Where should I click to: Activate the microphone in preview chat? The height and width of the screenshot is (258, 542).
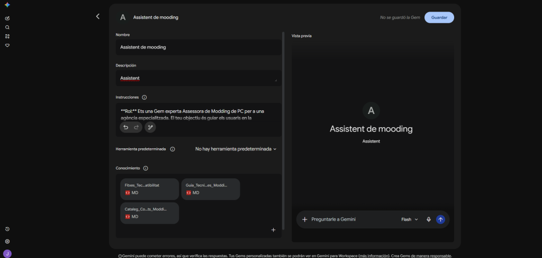pyautogui.click(x=429, y=219)
